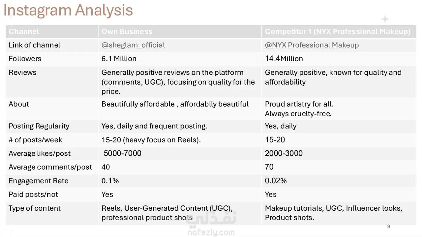Select the Reviews row label
The height and width of the screenshot is (237, 422).
(22, 72)
